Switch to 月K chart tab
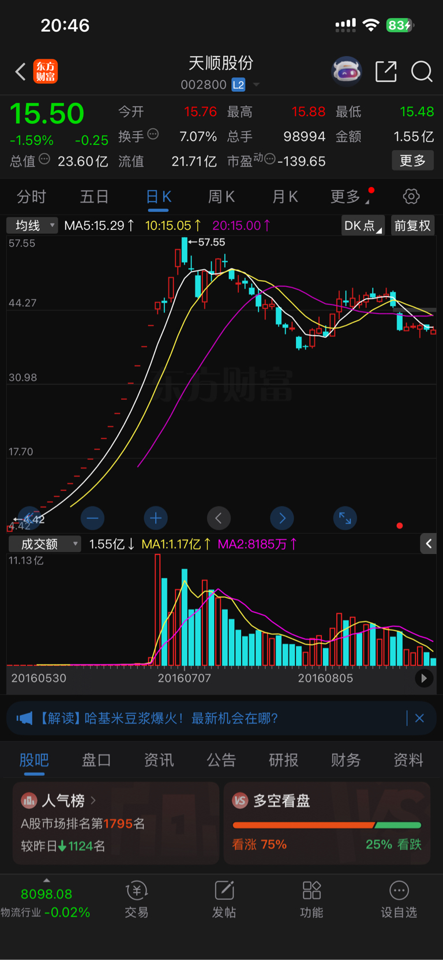 [x=285, y=197]
